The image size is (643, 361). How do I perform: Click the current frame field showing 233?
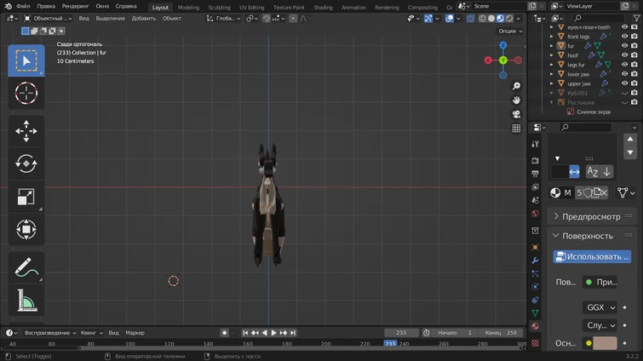click(x=401, y=333)
